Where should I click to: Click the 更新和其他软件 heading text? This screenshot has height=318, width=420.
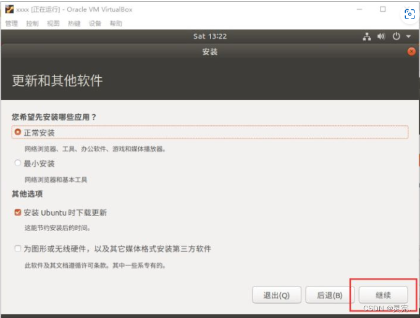point(57,80)
